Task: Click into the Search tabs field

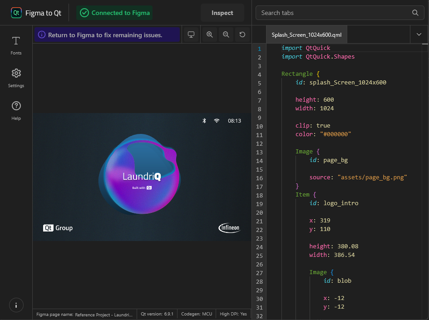Action: pos(334,13)
